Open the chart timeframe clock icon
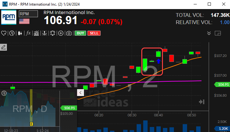The image size is (230, 132). [12, 33]
